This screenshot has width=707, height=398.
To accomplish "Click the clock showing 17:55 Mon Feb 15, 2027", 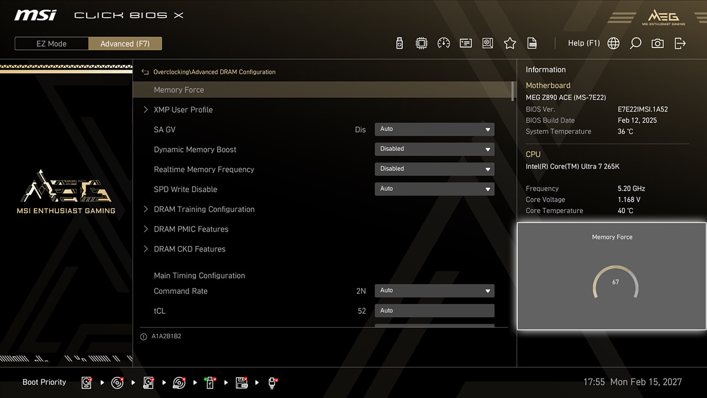I will pyautogui.click(x=632, y=382).
